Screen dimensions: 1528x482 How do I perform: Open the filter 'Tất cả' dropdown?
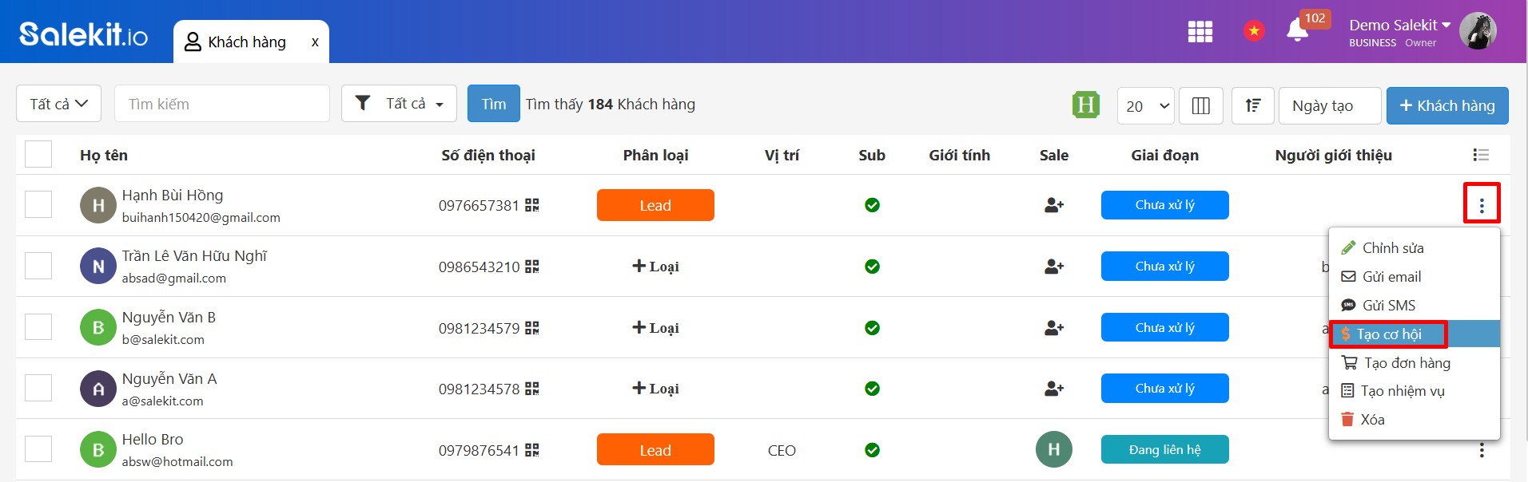coord(399,105)
